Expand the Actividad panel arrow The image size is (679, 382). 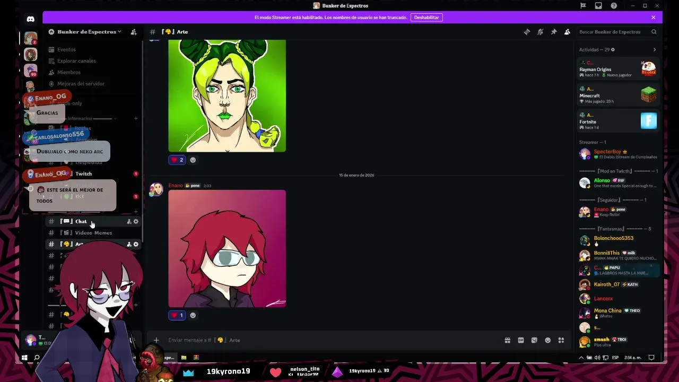tap(654, 50)
